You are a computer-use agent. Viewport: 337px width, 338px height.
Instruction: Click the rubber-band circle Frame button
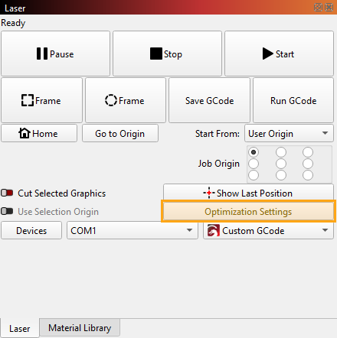click(x=126, y=100)
